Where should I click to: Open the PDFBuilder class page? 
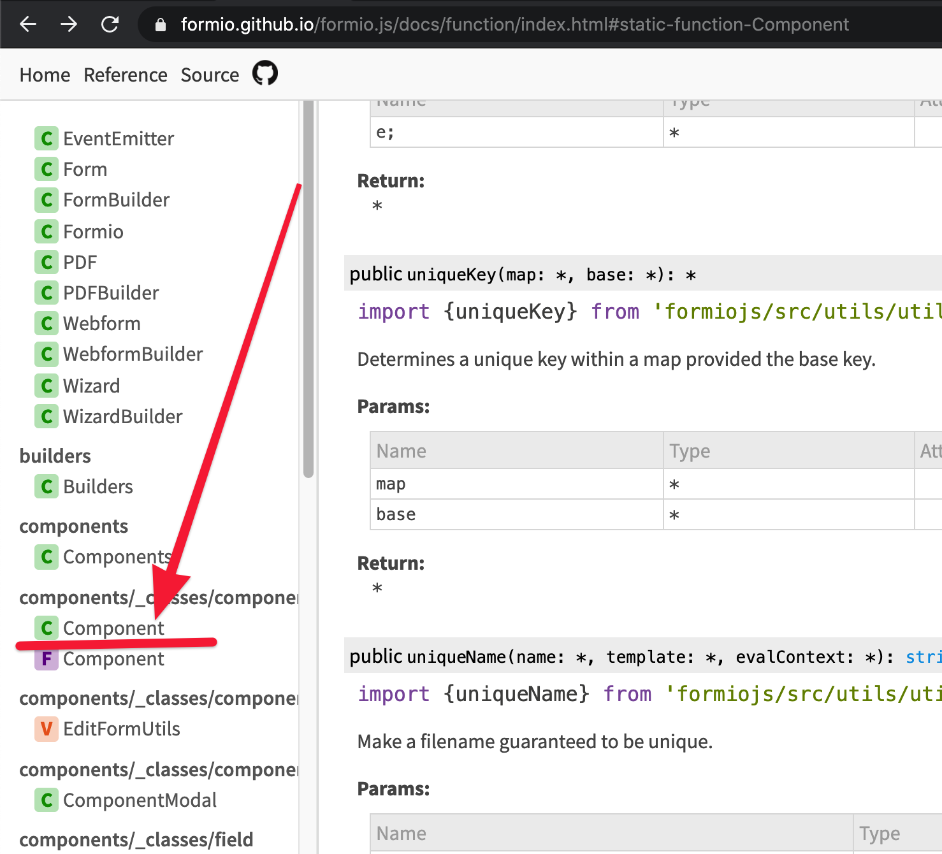tap(111, 293)
